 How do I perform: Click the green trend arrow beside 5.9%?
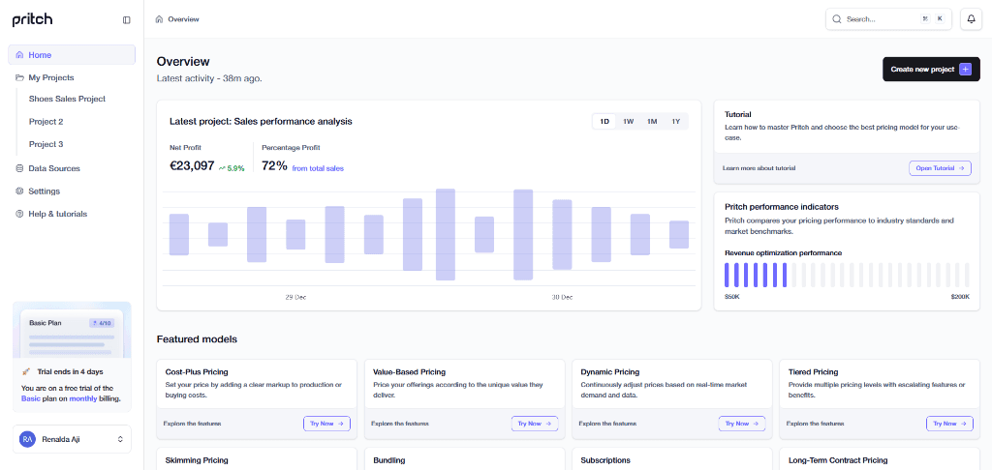[x=222, y=168]
